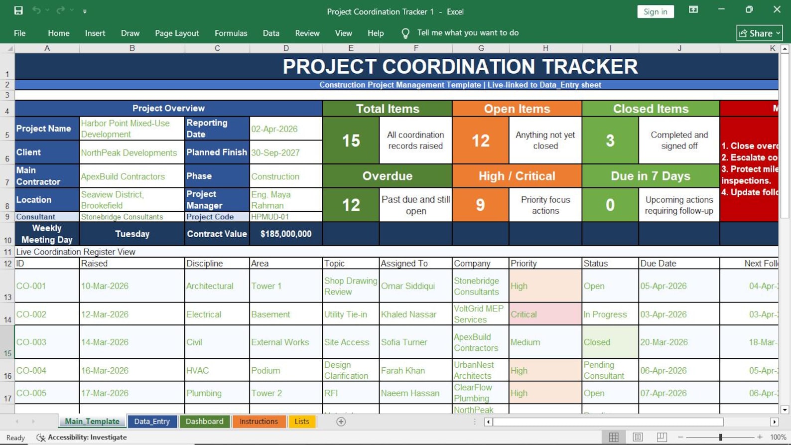
Task: Click vertical scrollbar up arrow
Action: click(x=785, y=49)
